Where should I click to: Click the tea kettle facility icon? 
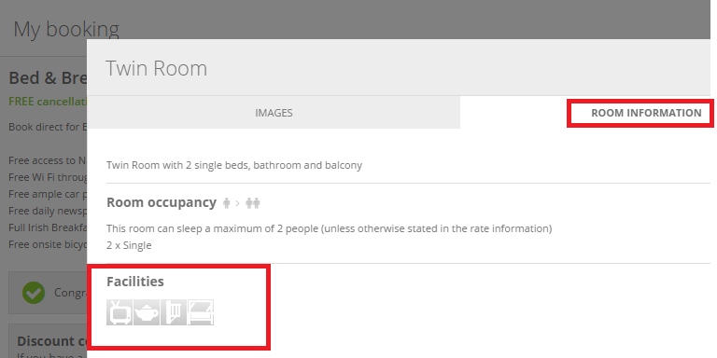(147, 312)
